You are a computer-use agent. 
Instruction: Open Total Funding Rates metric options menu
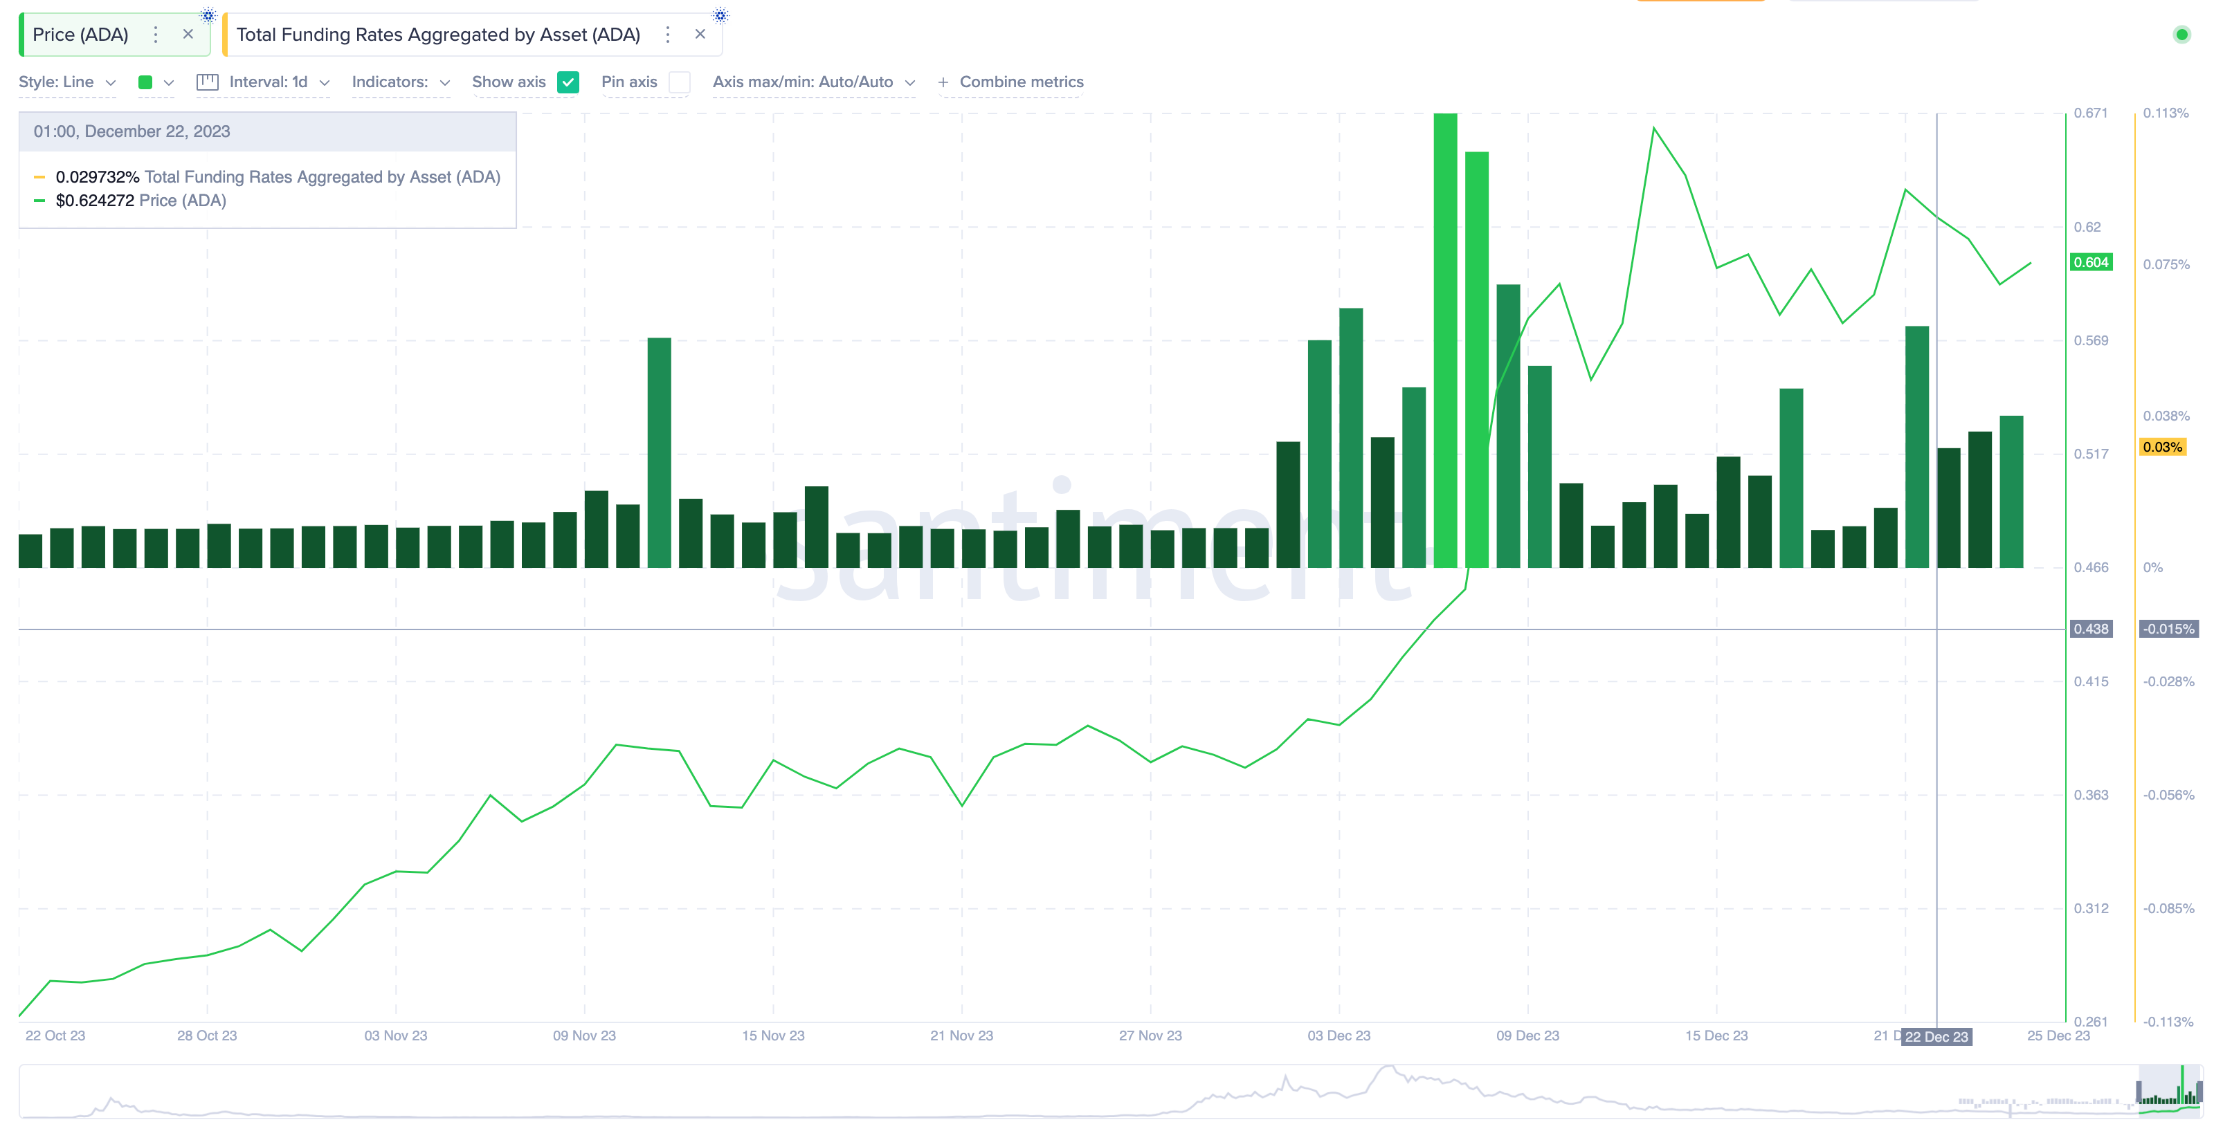tap(667, 35)
